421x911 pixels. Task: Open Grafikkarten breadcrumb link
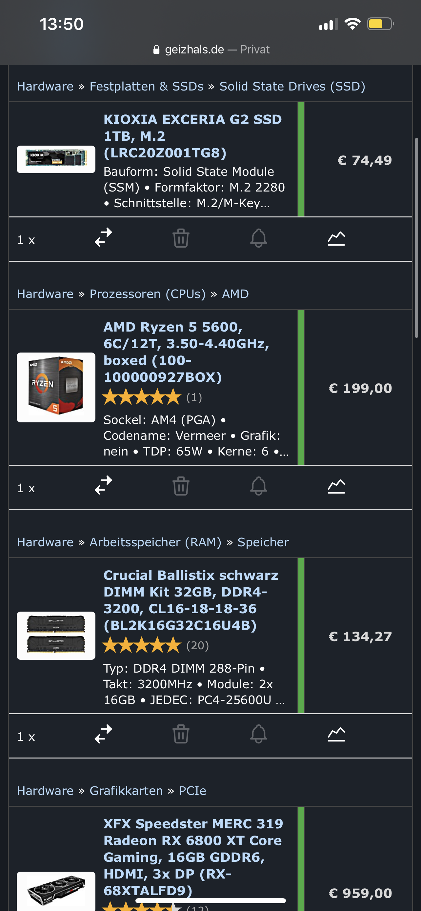click(x=126, y=790)
